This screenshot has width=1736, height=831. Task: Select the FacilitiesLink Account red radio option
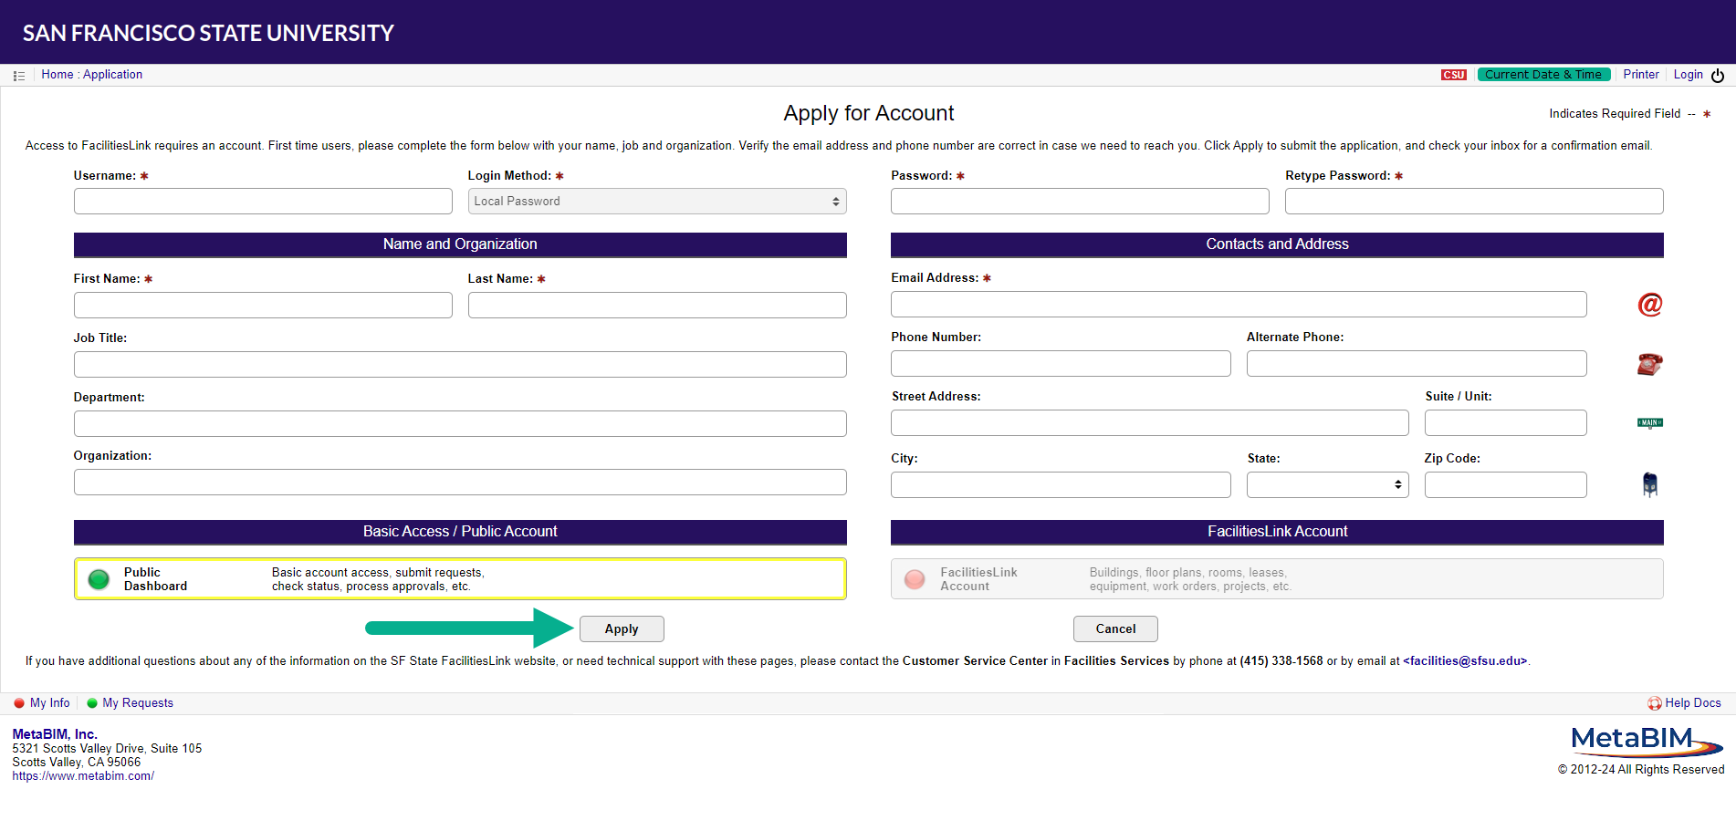[x=915, y=579]
